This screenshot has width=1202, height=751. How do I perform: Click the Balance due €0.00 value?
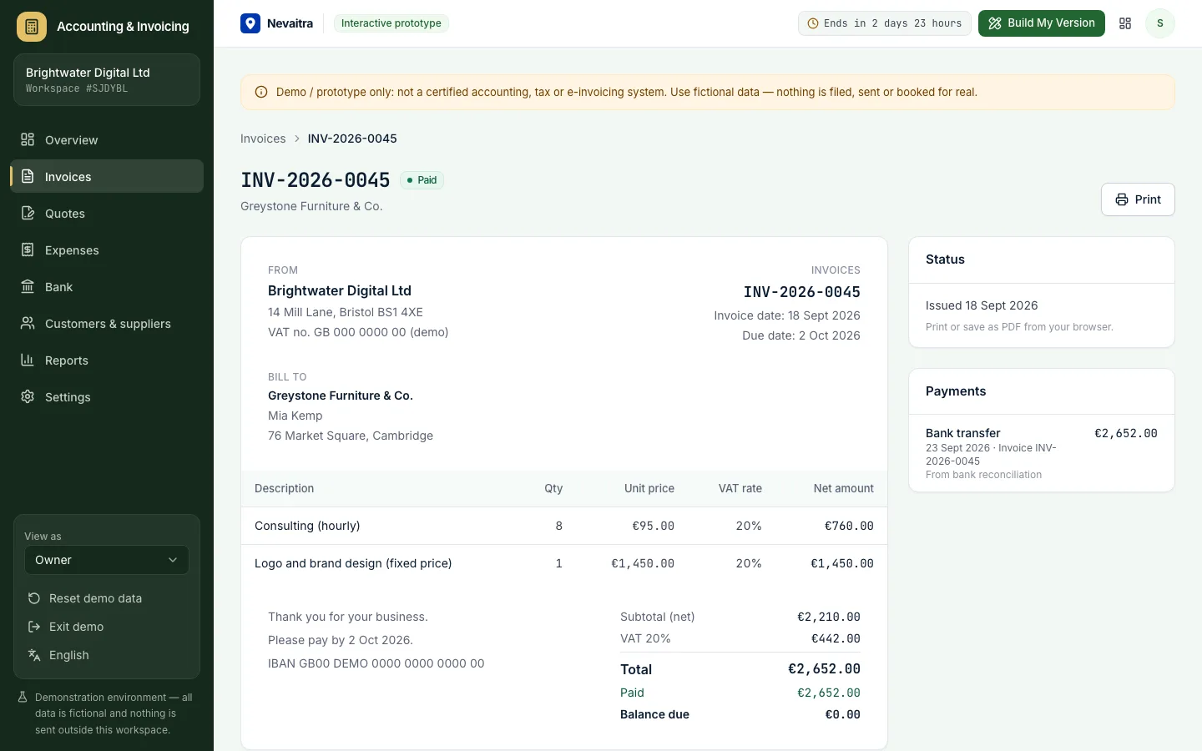[x=842, y=714]
